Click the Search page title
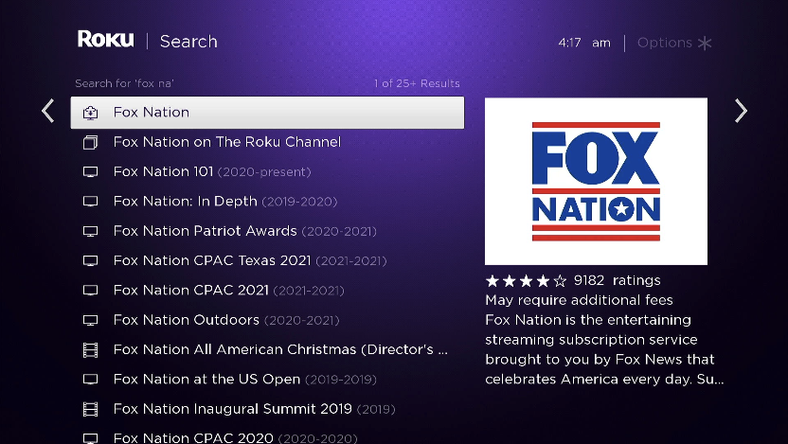This screenshot has width=788, height=444. 188,42
